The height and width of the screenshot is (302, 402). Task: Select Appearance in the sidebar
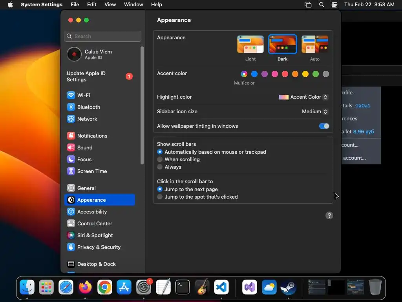pos(100,200)
